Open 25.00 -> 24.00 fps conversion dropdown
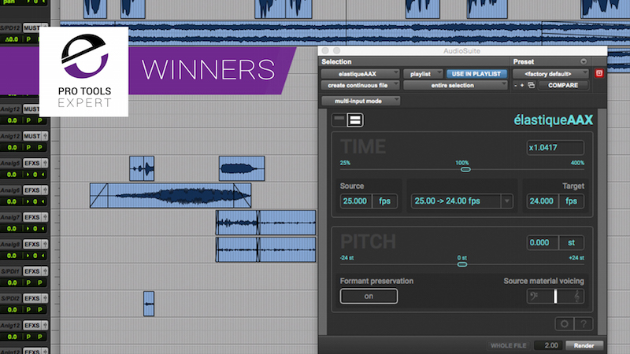 coord(461,201)
